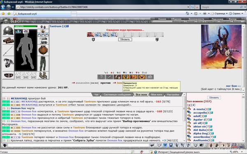Click the smiley face chat icon
Screen dimensions: 247x154
tap(196, 145)
